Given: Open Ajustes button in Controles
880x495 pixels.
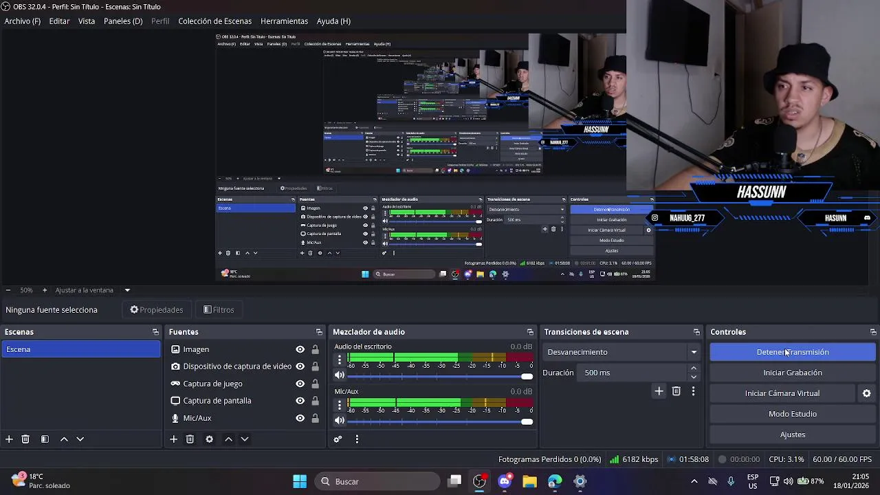Looking at the screenshot, I should pyautogui.click(x=793, y=434).
